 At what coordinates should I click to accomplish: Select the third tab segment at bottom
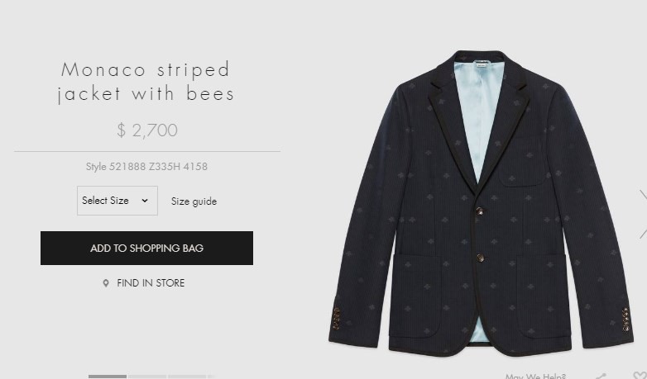coord(187,377)
